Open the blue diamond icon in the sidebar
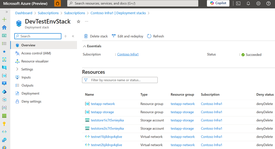275x149 pixels. click(x=4, y=92)
